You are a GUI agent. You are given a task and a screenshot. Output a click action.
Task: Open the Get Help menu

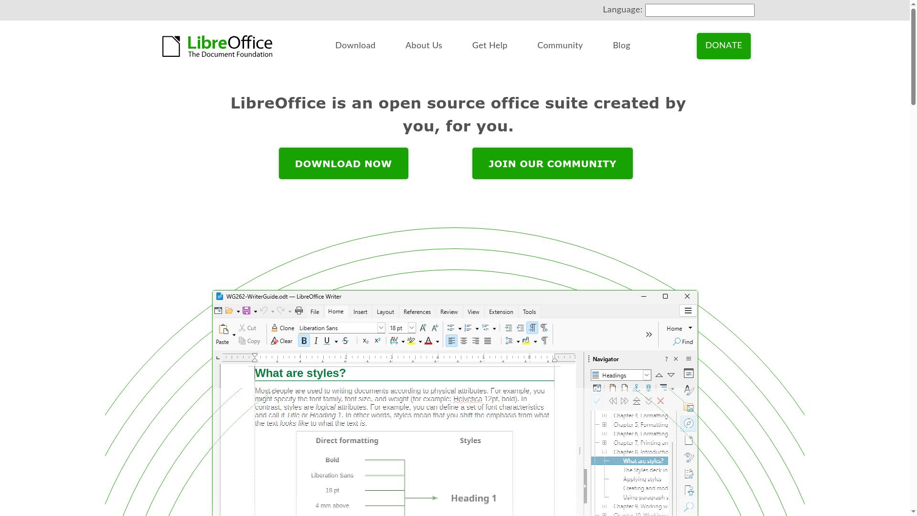coord(490,45)
